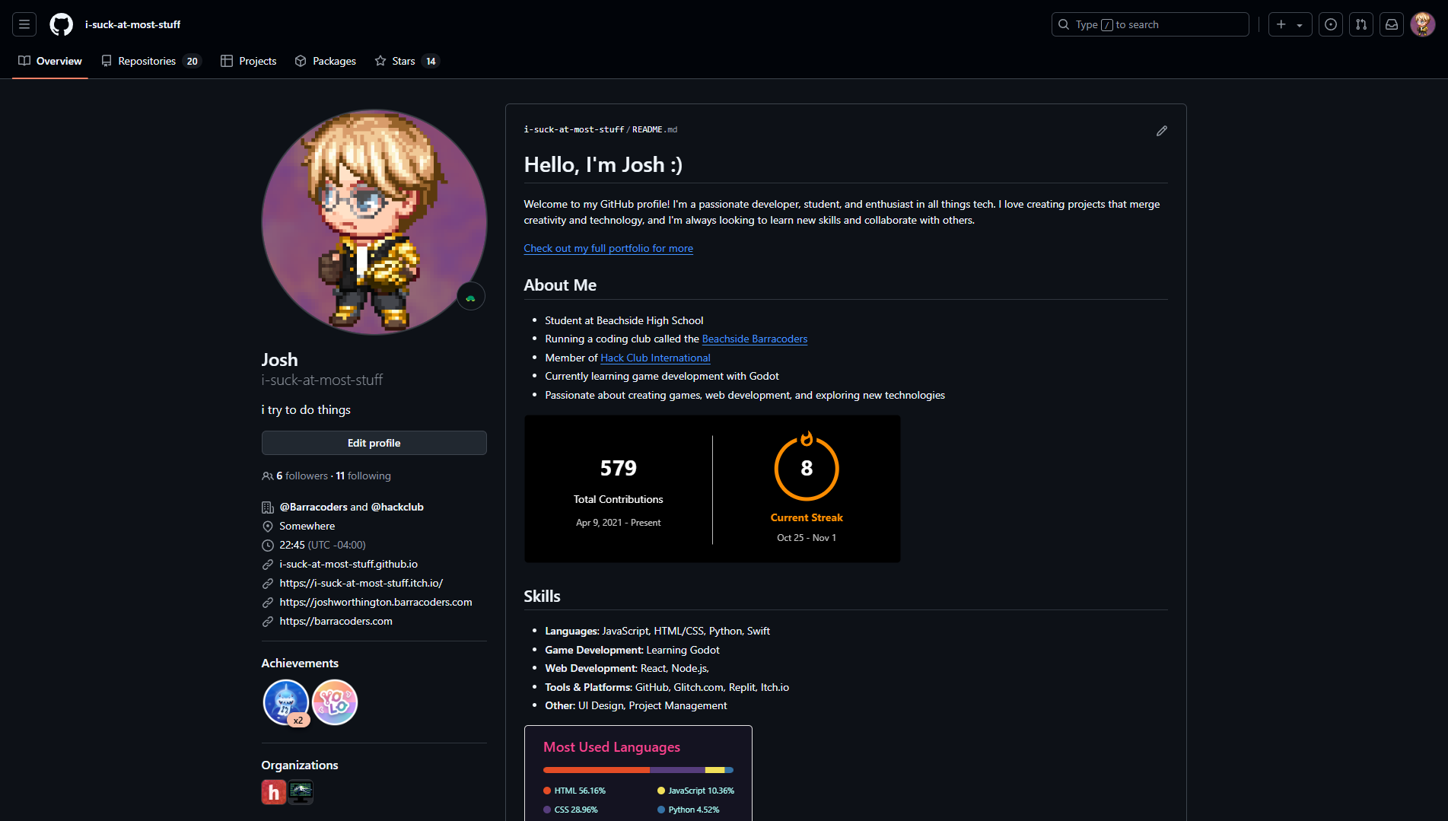The width and height of the screenshot is (1448, 821).
Task: Open i-suck-at-most-stuff.github.io link
Action: (348, 564)
